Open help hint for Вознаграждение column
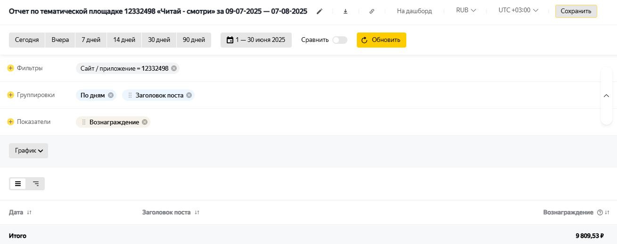617x244 pixels. click(600, 212)
